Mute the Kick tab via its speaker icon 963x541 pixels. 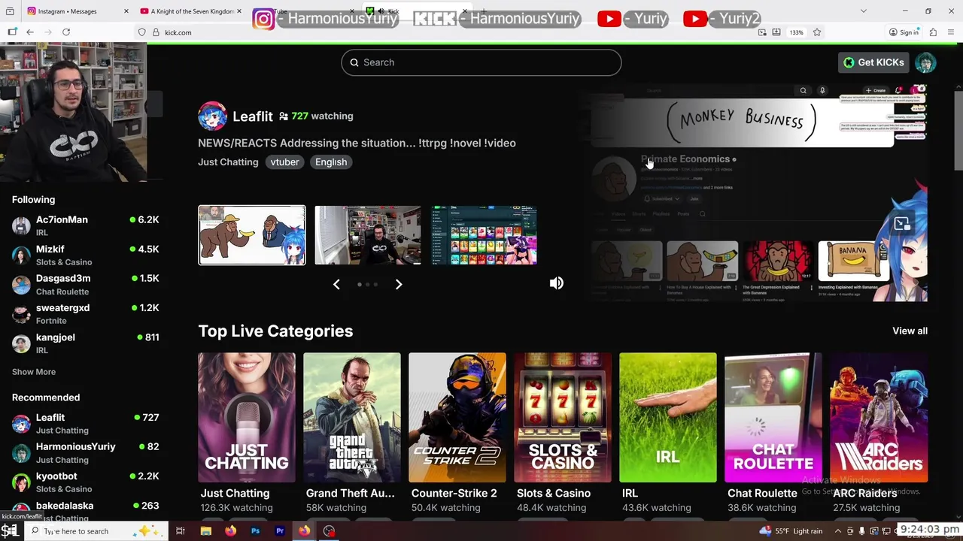(381, 11)
